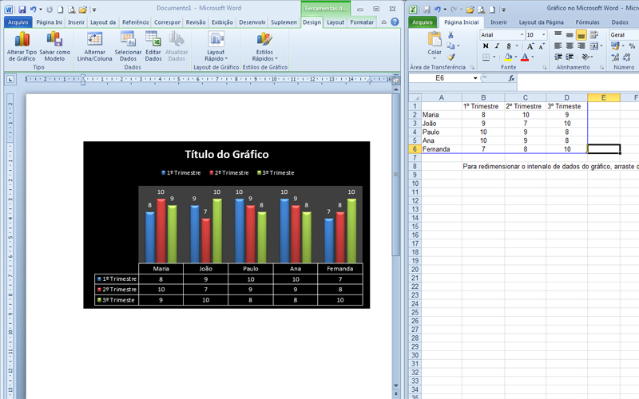The image size is (639, 399).
Task: Click new blank document icon in Word toolbar
Action: [x=61, y=9]
